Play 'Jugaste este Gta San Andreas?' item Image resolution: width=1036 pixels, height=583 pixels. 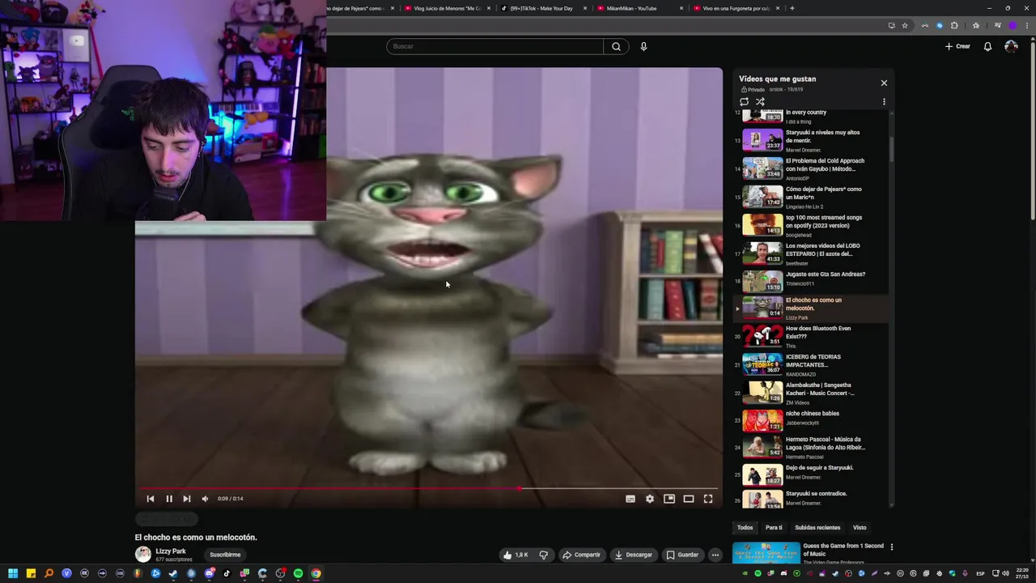point(811,280)
